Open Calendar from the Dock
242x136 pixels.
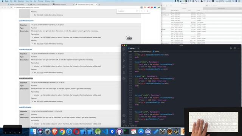tap(133, 132)
